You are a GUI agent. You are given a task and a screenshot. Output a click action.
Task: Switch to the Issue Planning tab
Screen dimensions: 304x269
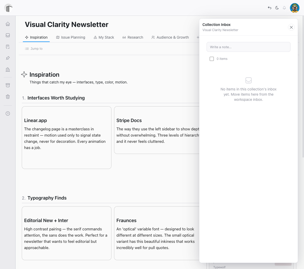pyautogui.click(x=70, y=37)
